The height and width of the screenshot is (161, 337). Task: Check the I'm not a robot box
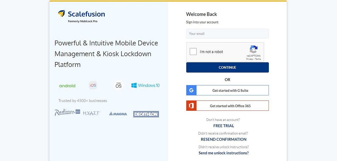click(x=193, y=51)
